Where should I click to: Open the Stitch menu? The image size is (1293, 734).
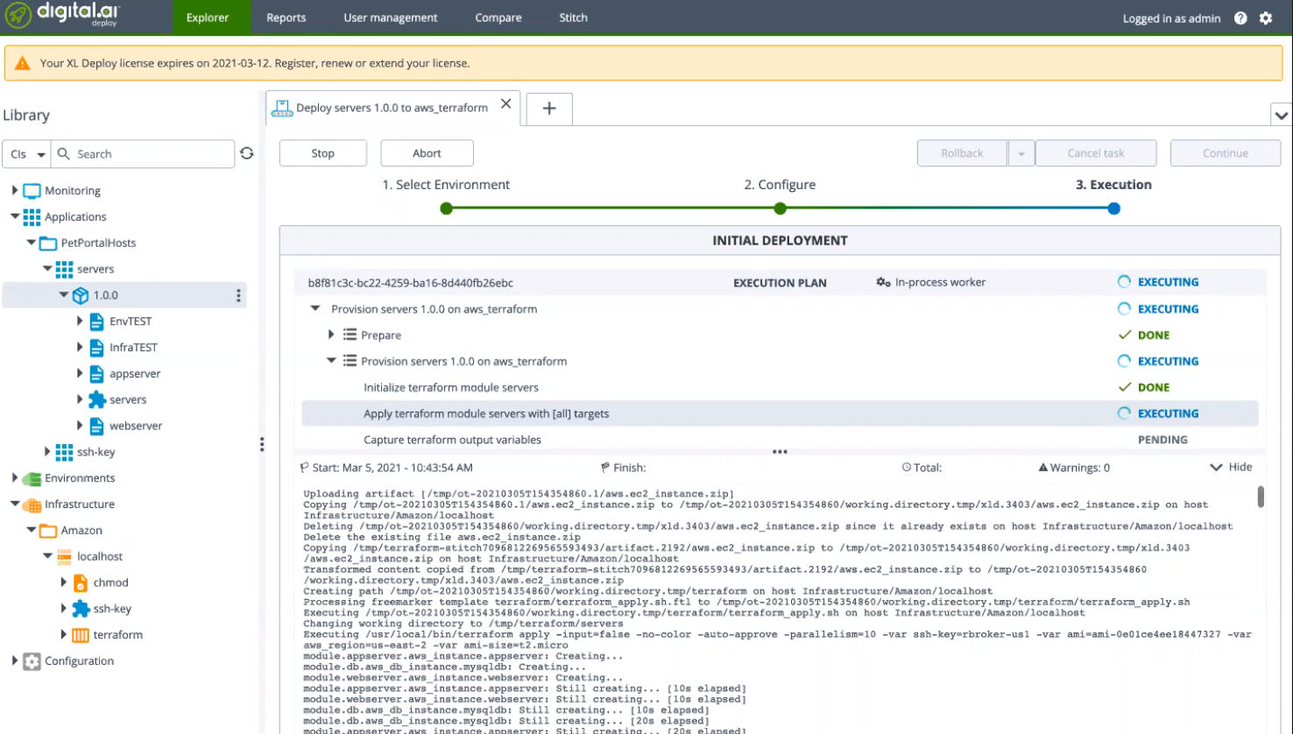[x=574, y=18]
